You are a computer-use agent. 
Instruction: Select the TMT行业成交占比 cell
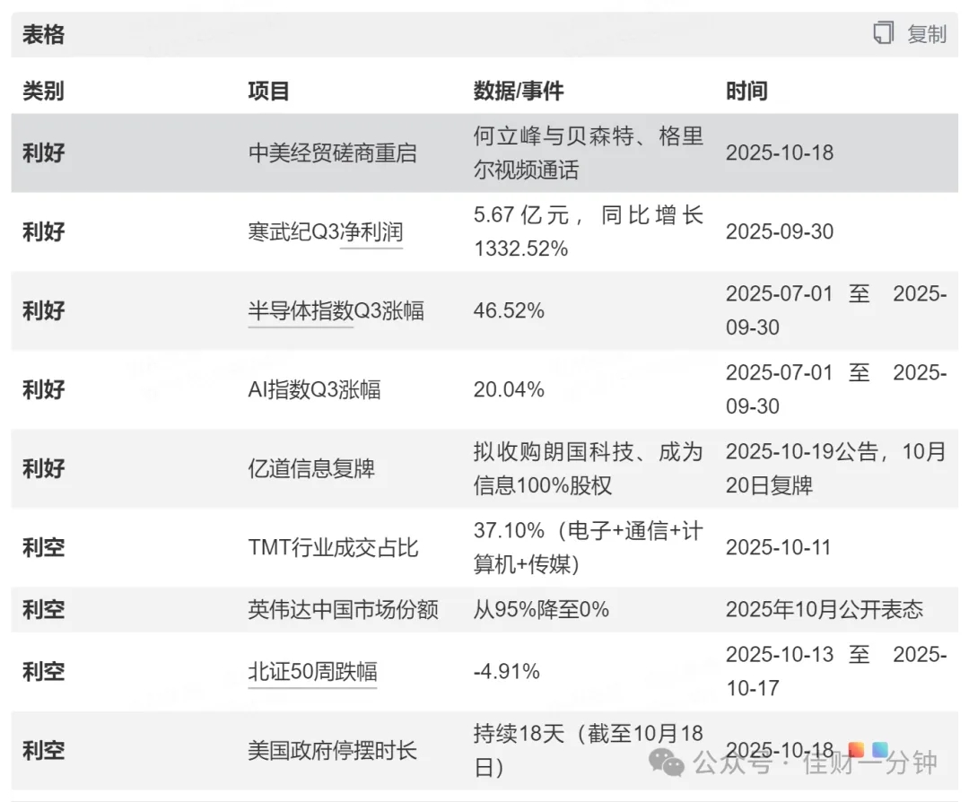[x=333, y=547]
